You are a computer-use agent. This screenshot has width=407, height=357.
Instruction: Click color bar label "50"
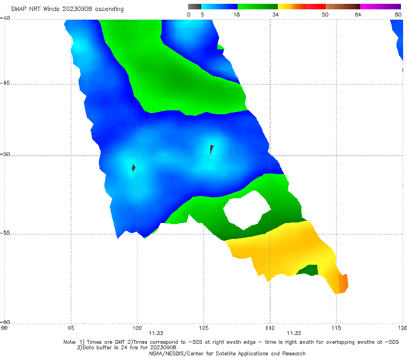coord(325,14)
